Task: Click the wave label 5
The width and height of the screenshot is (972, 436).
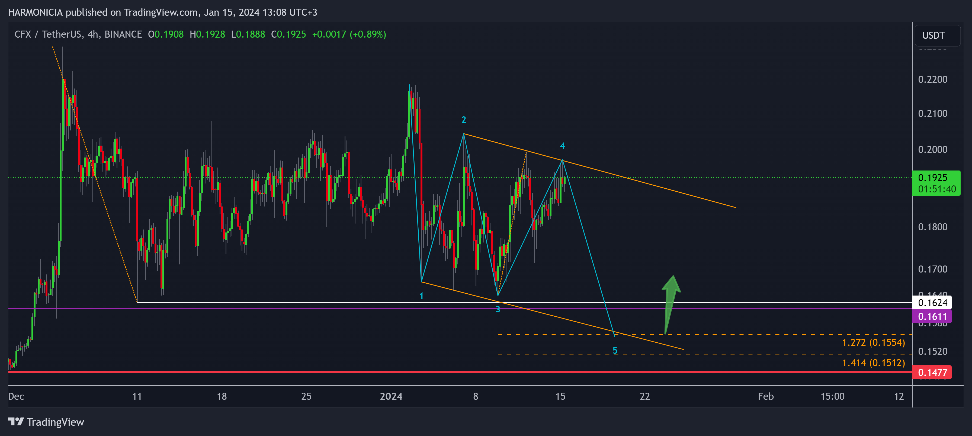Action: (615, 351)
